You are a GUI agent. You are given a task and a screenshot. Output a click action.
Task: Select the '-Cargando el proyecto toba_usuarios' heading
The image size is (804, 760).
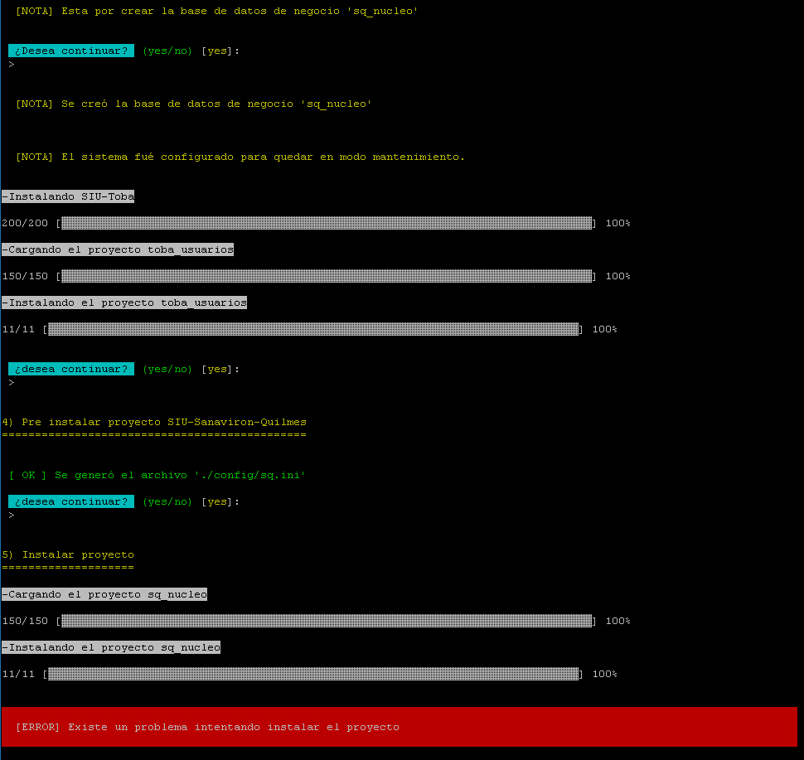[118, 249]
